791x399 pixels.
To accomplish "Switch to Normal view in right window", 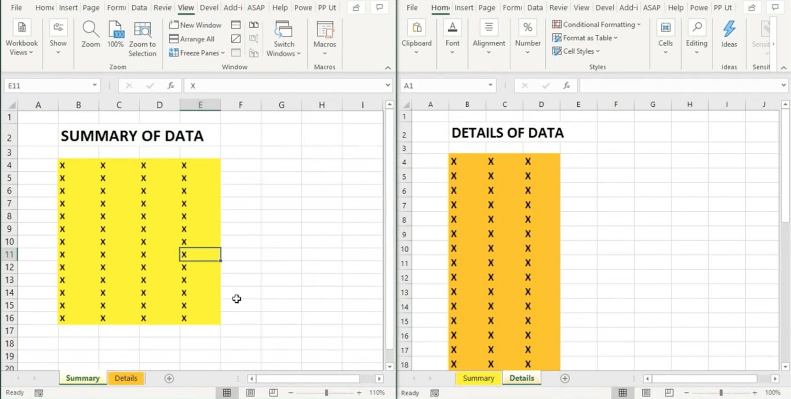I will (x=622, y=392).
